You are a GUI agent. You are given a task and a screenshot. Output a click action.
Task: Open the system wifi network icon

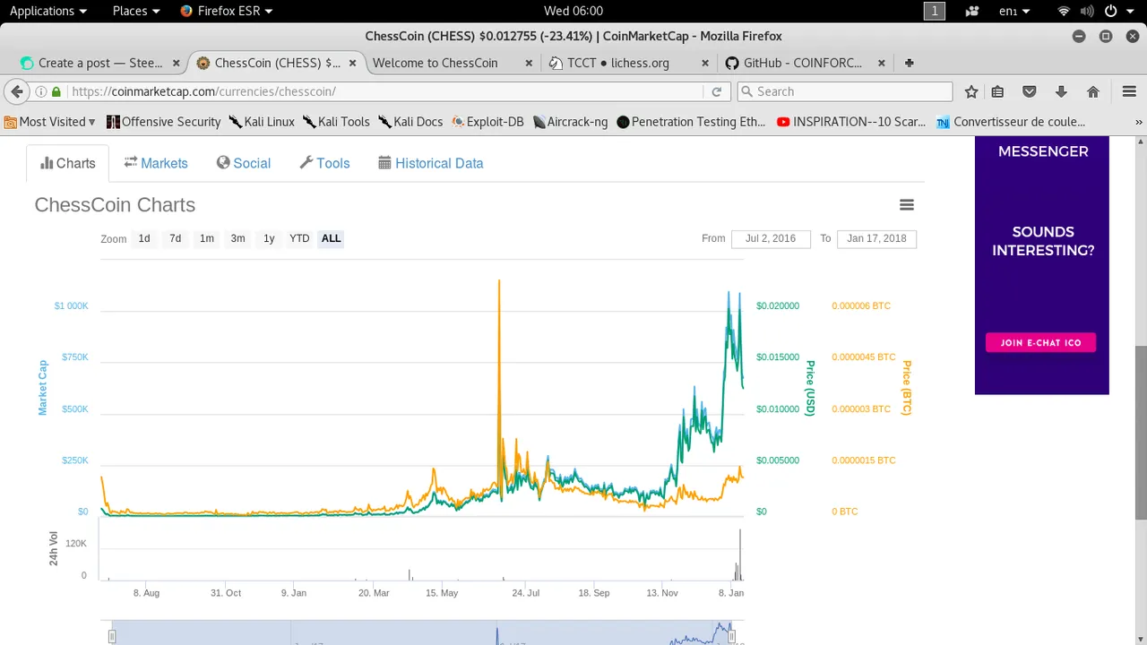pos(1064,11)
